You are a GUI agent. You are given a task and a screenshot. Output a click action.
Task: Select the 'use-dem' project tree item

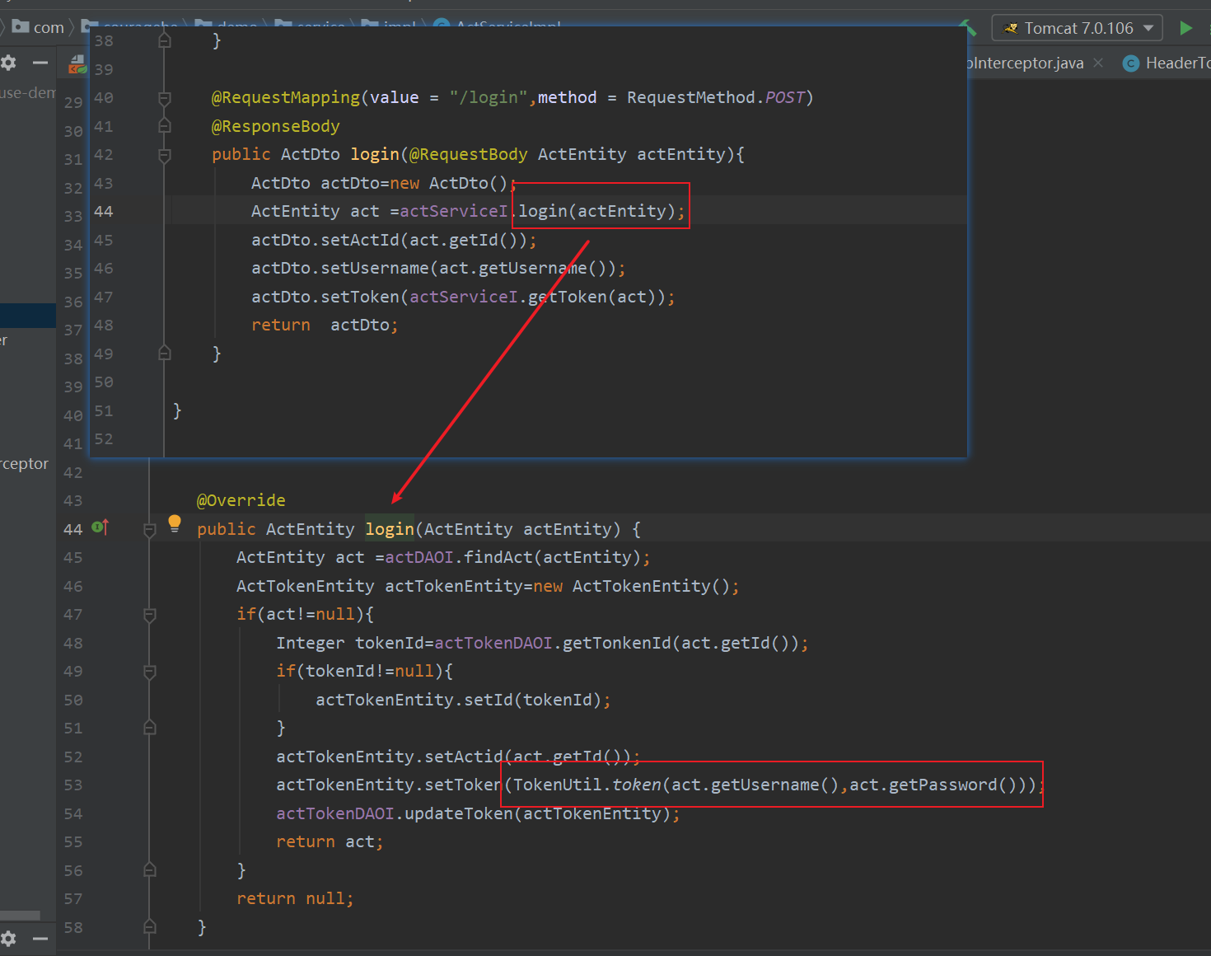pos(28,92)
